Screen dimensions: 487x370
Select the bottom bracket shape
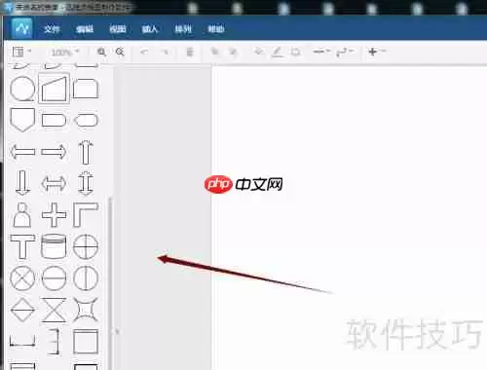click(22, 342)
